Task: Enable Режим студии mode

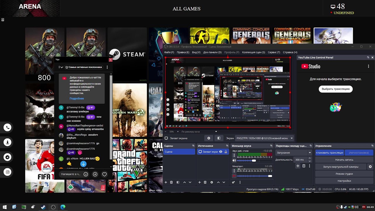Action: pyautogui.click(x=344, y=174)
